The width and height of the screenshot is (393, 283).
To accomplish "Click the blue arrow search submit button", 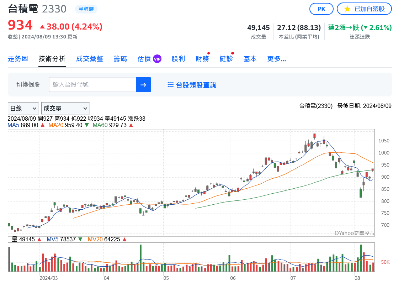I will 143,85.
